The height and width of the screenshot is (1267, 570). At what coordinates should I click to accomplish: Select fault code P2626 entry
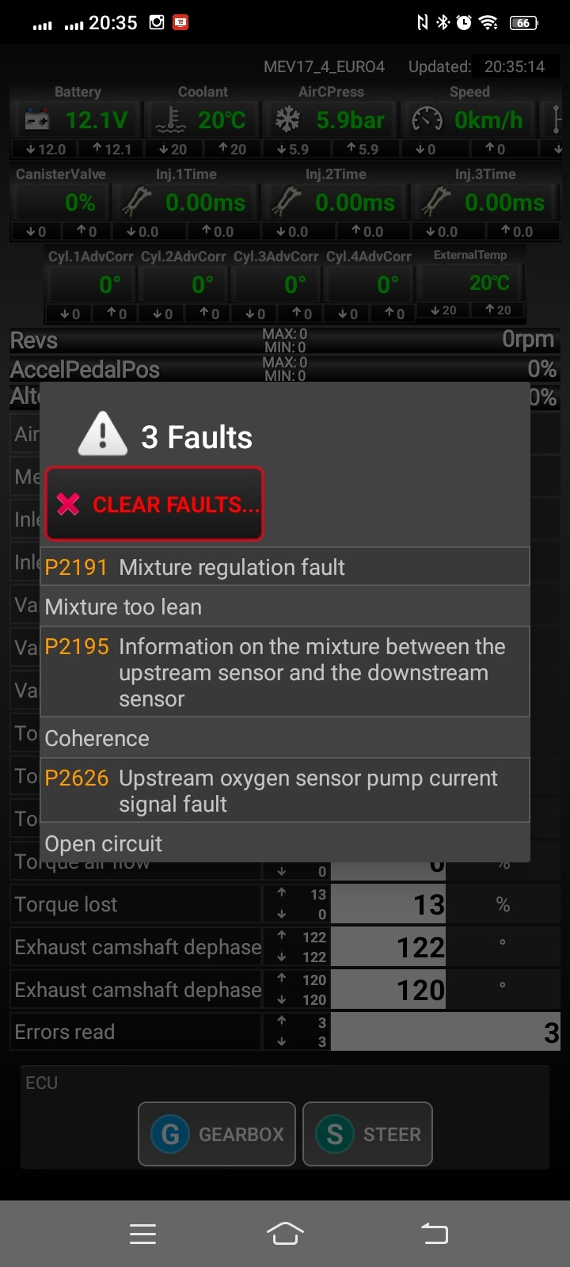[285, 791]
